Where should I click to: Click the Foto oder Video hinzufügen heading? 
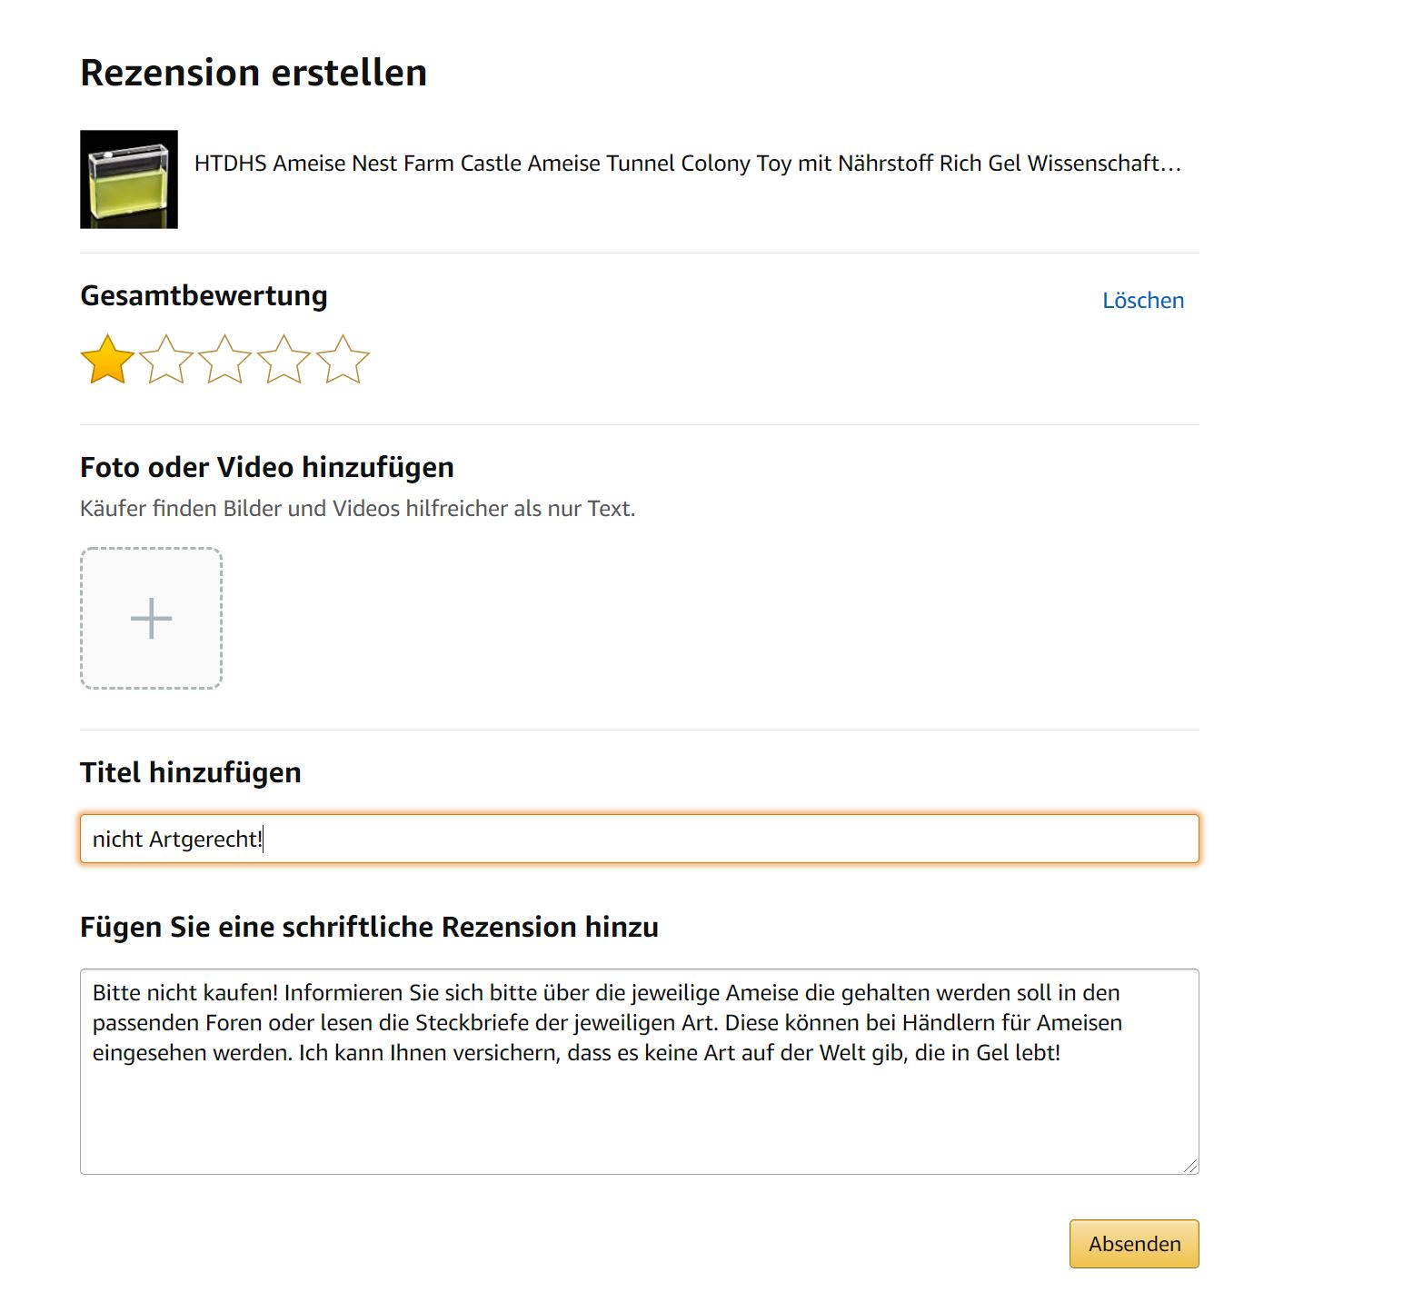click(266, 467)
